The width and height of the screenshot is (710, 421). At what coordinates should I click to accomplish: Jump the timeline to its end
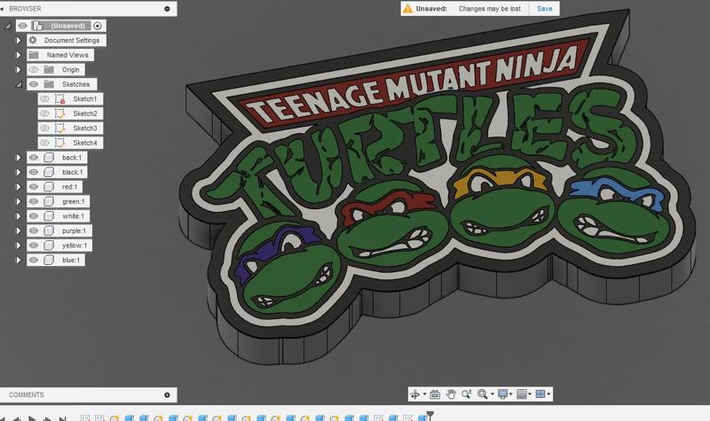coord(62,418)
